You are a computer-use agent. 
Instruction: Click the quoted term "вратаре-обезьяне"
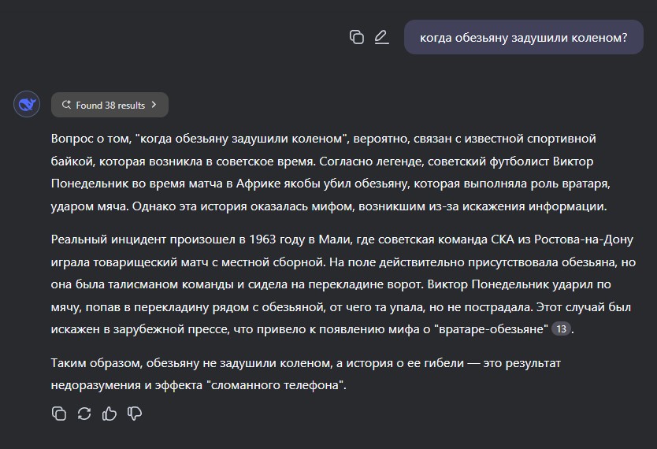492,329
